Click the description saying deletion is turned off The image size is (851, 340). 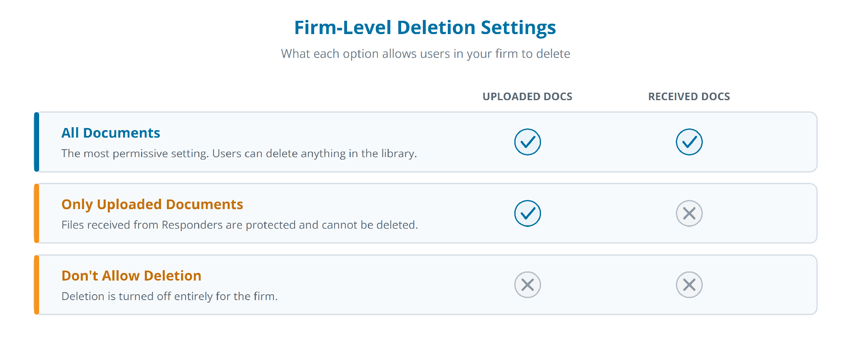pos(169,296)
